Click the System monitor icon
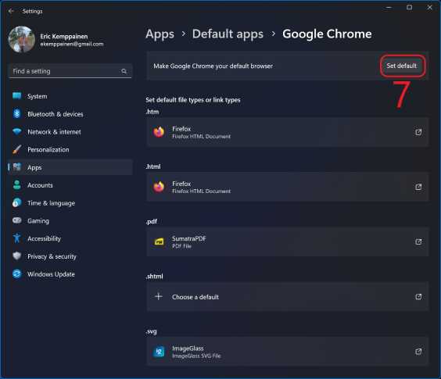The height and width of the screenshot is (379, 441). pos(17,96)
